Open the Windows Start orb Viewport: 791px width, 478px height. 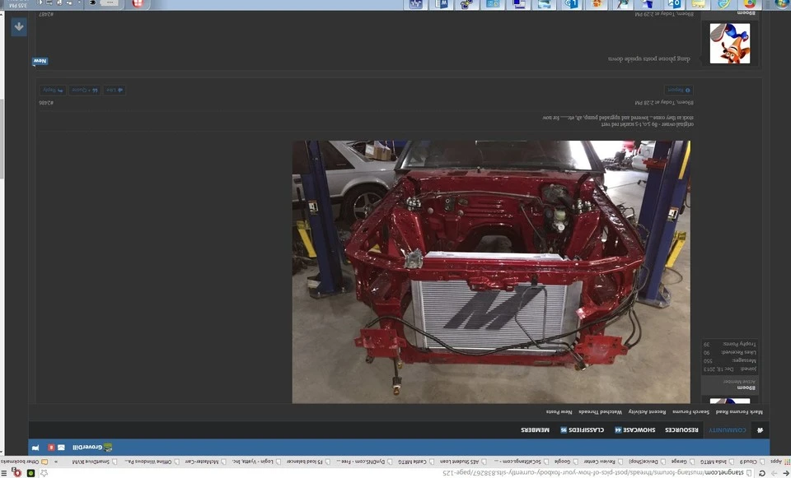pyautogui.click(x=781, y=4)
